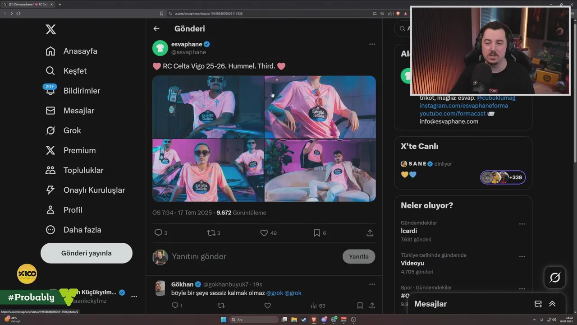Screen dimensions: 577x325
Task: Click the Gönderi yayınla button
Action: (87, 253)
